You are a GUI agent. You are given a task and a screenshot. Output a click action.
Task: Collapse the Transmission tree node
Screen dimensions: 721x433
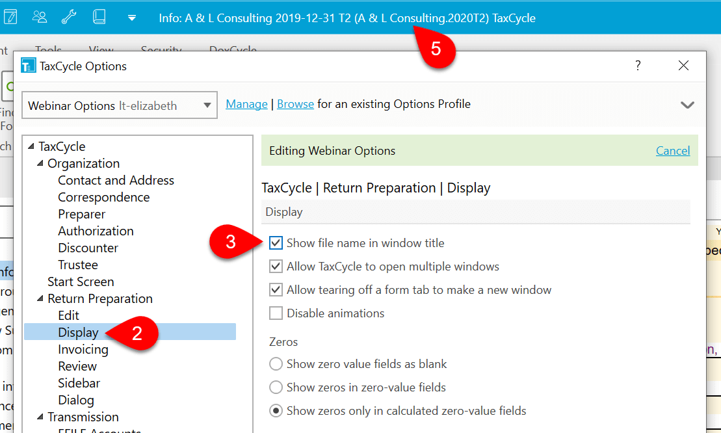click(x=40, y=417)
